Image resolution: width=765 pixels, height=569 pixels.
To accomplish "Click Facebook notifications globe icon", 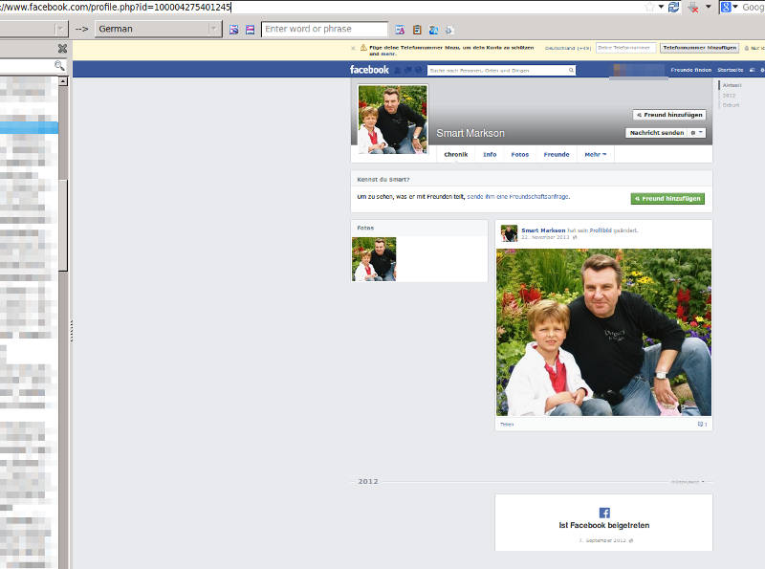I will tap(419, 70).
